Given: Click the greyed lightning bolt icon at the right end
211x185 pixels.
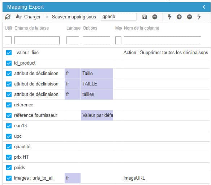Looking at the screenshot, I should click(199, 17).
